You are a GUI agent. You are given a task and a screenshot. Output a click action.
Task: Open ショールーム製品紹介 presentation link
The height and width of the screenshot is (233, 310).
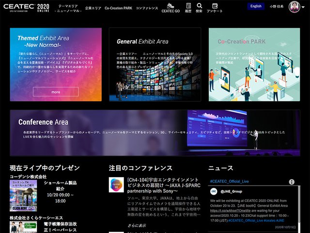[x=60, y=185]
